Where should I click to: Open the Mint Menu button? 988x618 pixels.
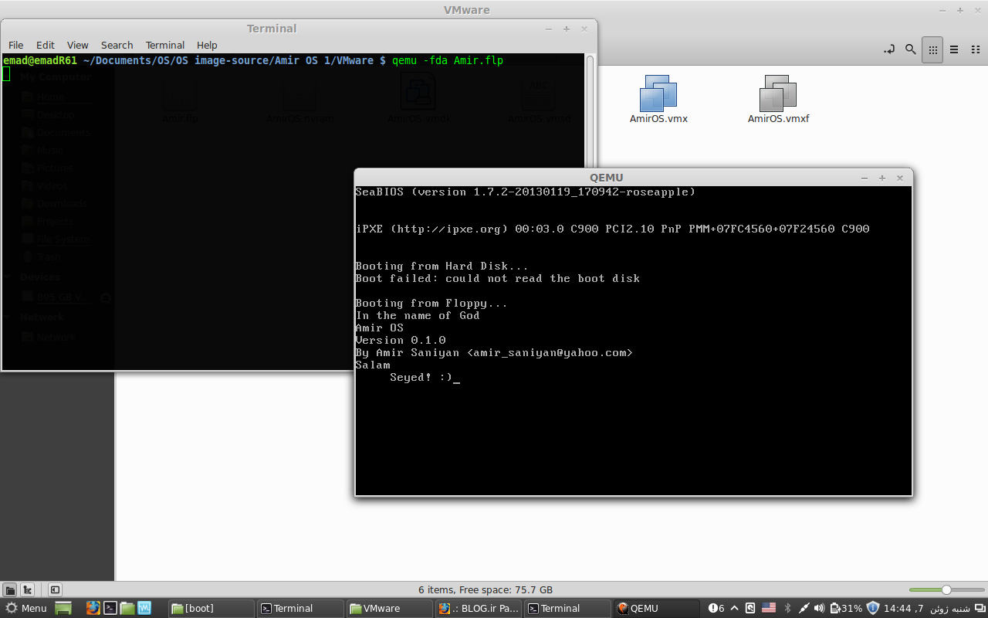coord(26,608)
